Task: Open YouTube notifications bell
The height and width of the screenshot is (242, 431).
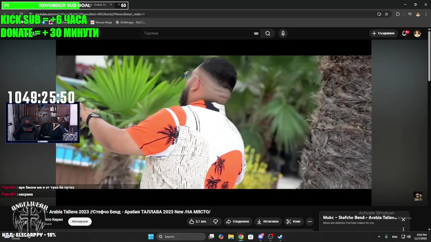Action: pyautogui.click(x=405, y=33)
